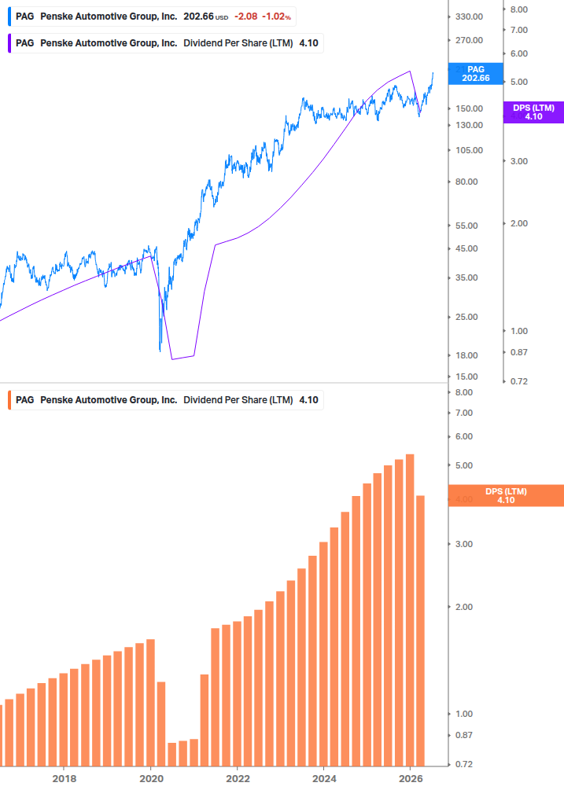
Task: Click the 2026 label on the time axis
Action: point(411,779)
